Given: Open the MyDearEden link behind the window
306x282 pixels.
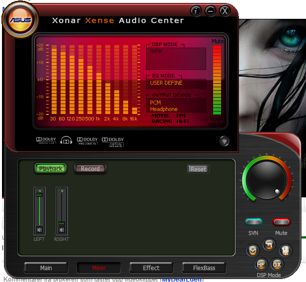Looking at the screenshot, I should coord(181,280).
